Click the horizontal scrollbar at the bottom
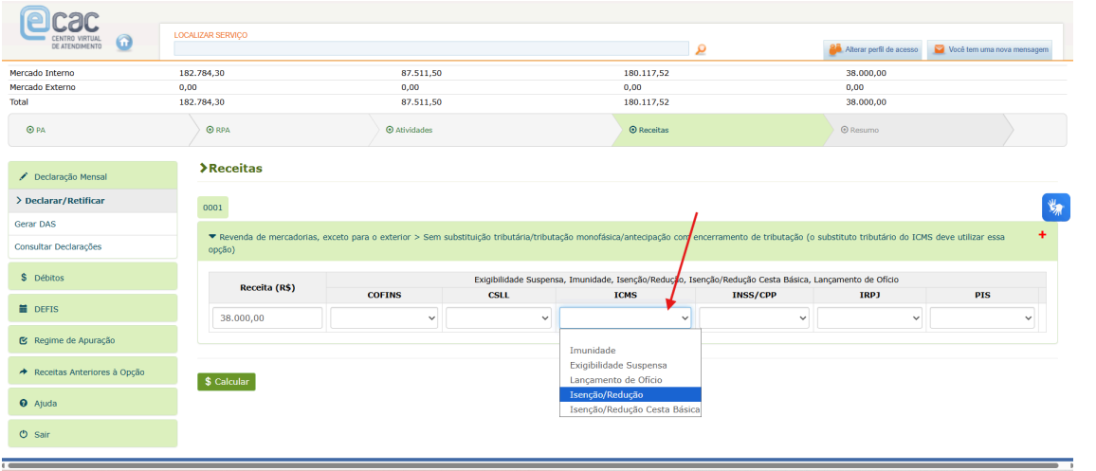The width and height of the screenshot is (1096, 471). point(531,464)
